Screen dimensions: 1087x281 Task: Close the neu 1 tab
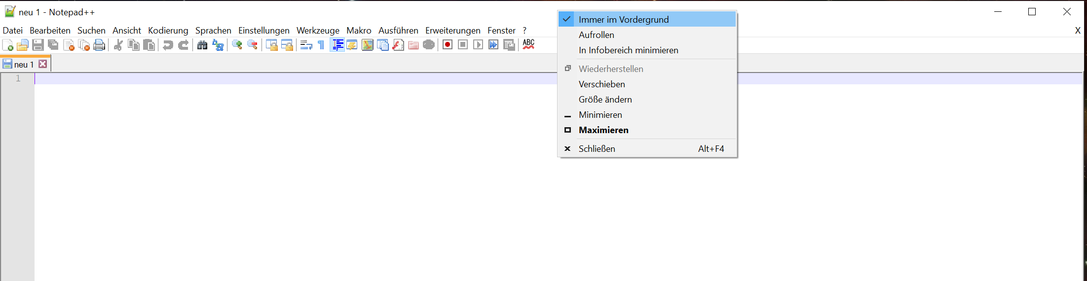tap(43, 64)
